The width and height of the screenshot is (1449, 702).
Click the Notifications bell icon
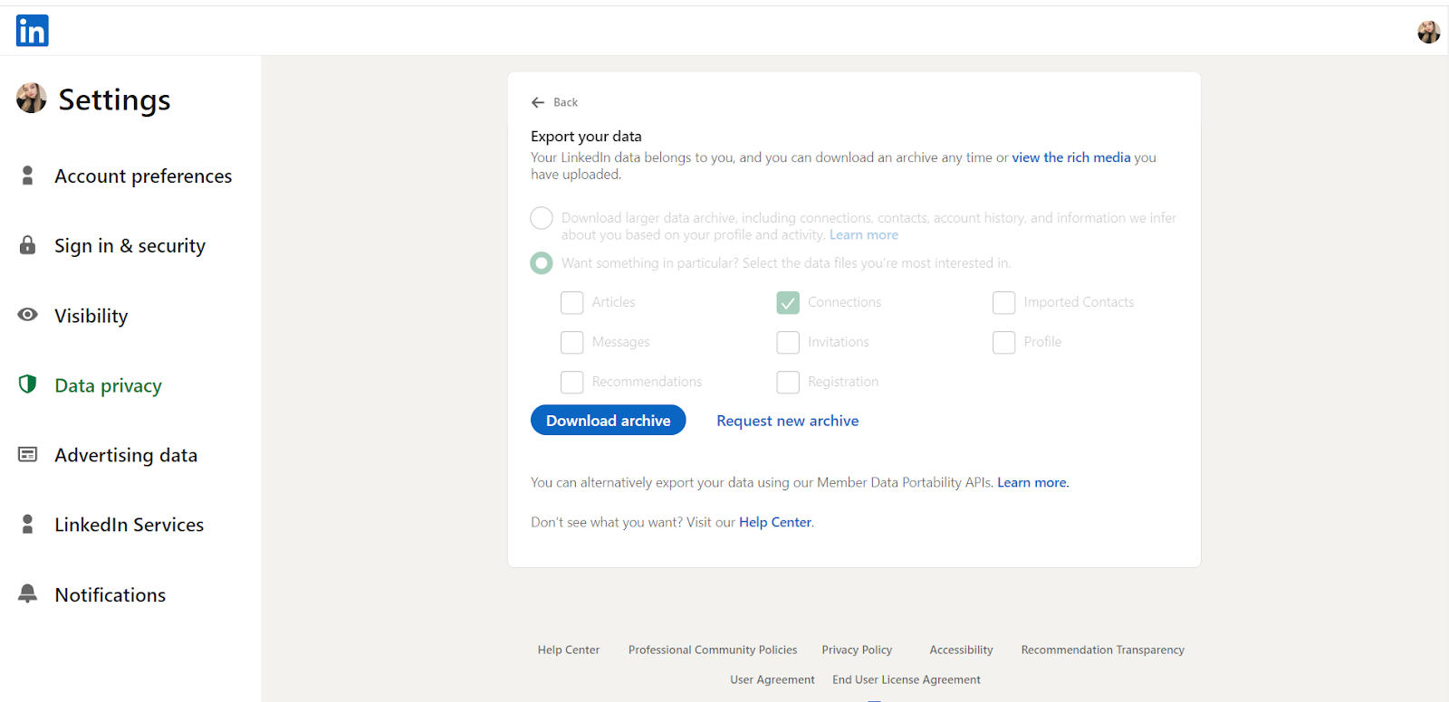tap(27, 593)
